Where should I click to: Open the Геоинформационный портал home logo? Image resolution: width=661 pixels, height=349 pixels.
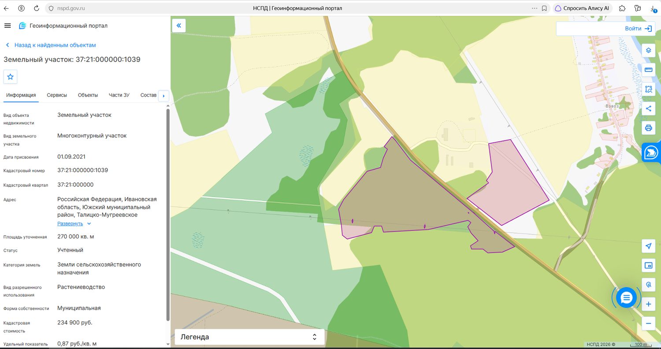(x=63, y=26)
